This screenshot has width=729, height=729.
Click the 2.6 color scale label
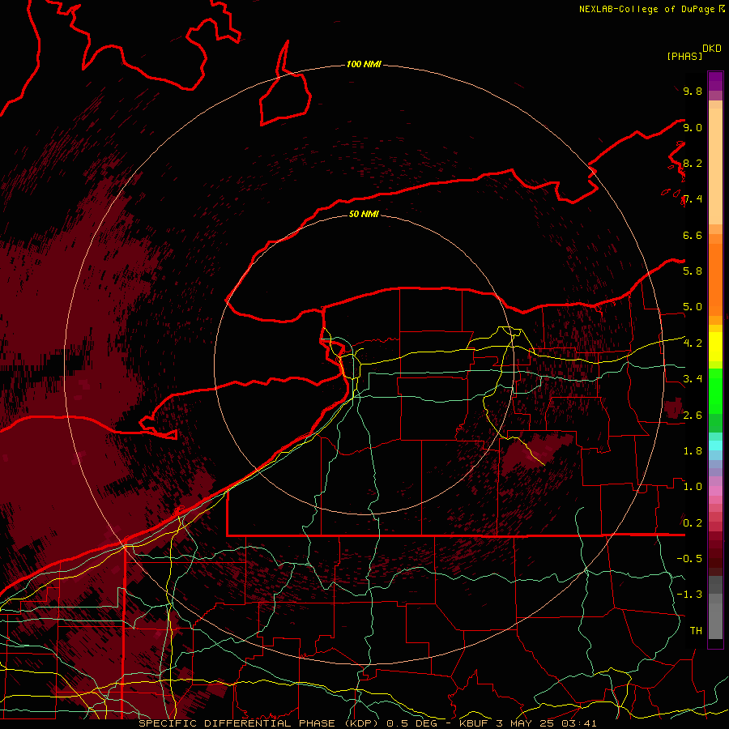click(693, 415)
